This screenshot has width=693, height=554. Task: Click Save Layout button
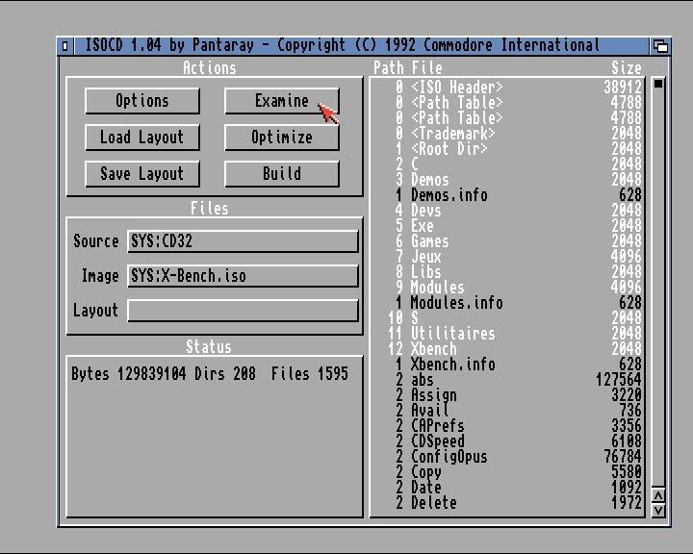click(141, 173)
